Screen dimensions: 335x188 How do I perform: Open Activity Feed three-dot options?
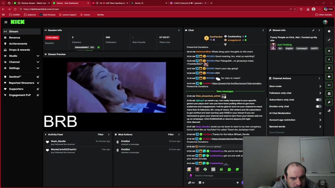coord(109,134)
